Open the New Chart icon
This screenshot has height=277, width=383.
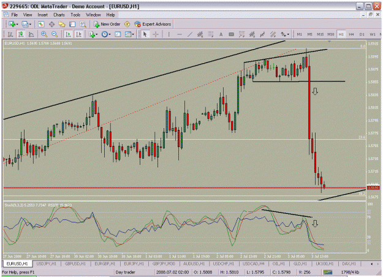click(12, 24)
